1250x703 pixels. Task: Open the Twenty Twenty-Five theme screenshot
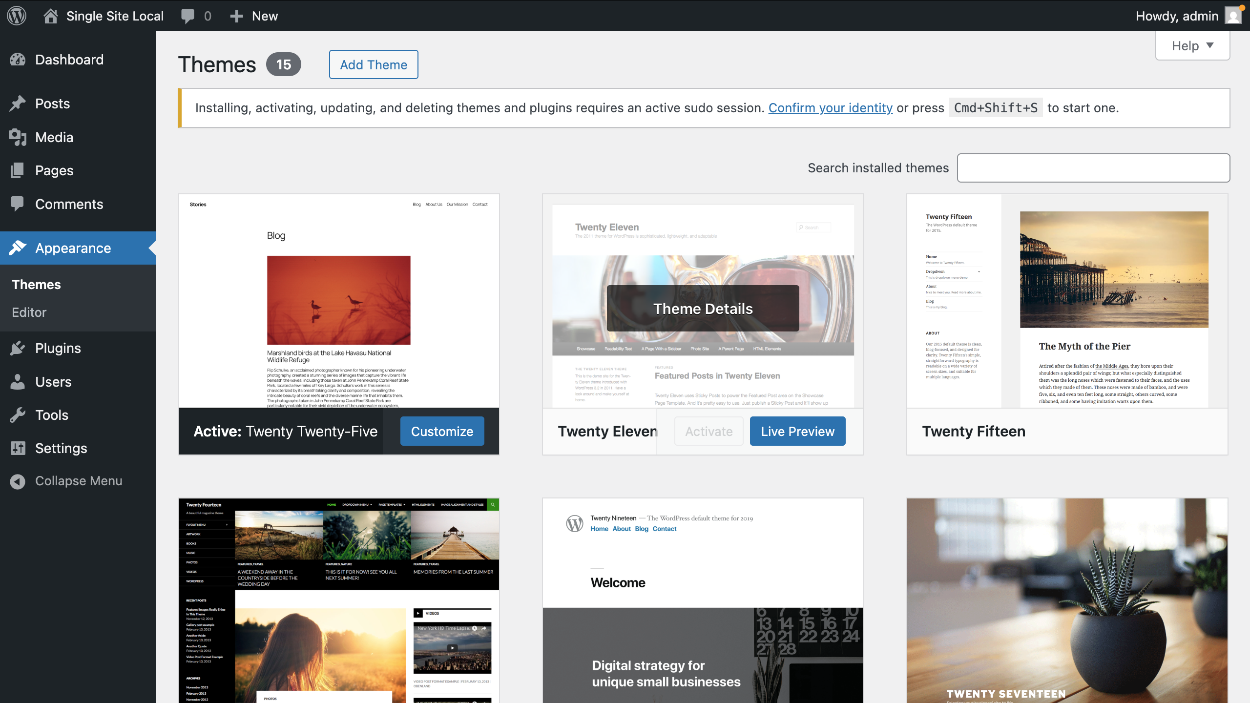click(x=339, y=301)
